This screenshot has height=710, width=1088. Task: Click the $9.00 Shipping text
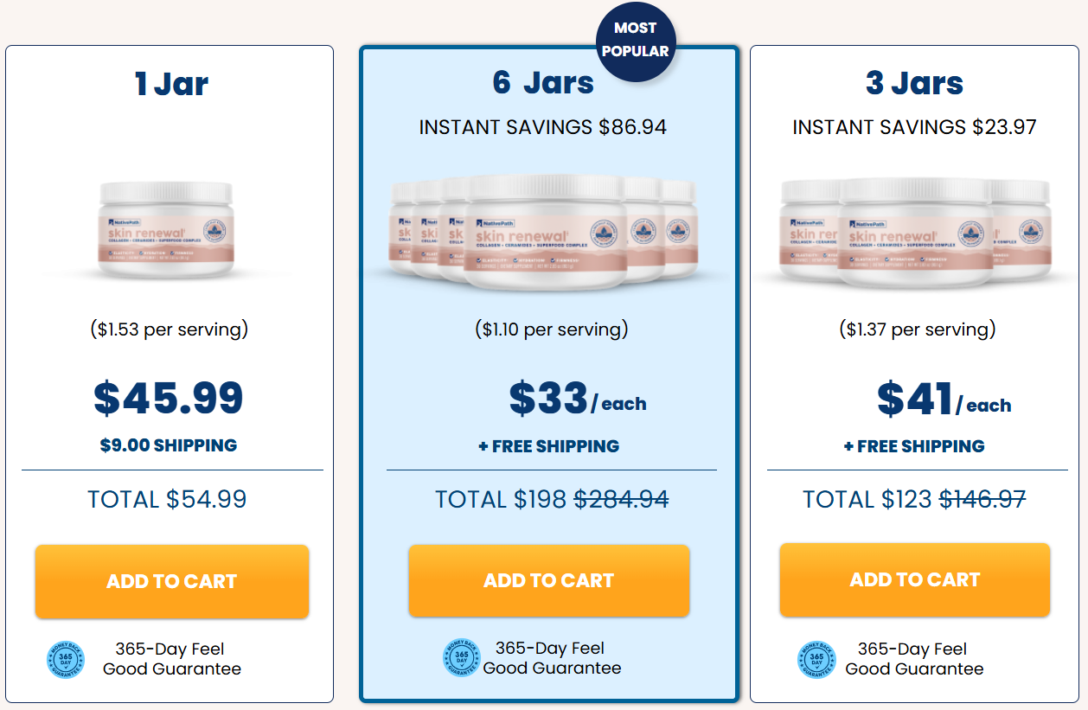[x=169, y=445]
